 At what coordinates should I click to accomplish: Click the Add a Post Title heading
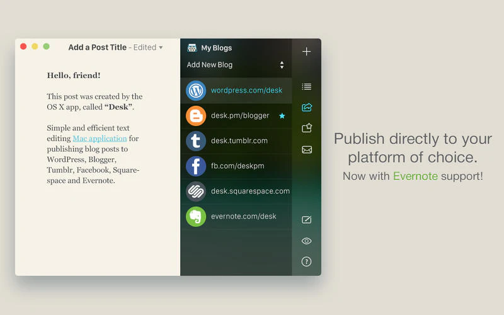(x=98, y=47)
